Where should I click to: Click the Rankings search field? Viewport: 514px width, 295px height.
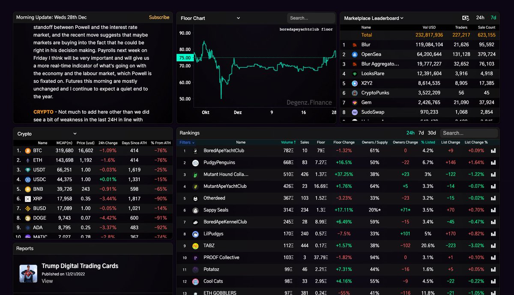pos(469,133)
